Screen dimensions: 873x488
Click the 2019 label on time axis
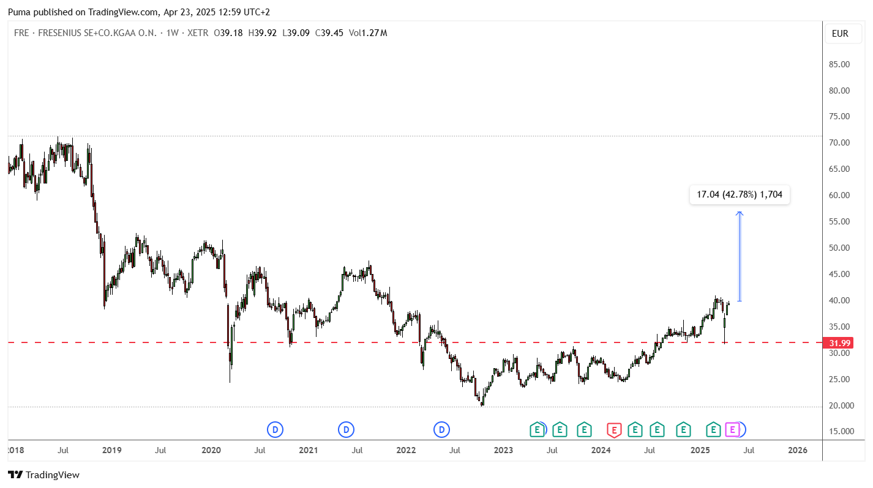111,451
